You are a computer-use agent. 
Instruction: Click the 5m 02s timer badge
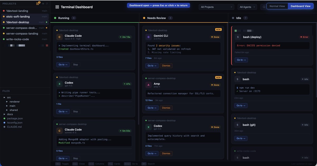pos(125,131)
